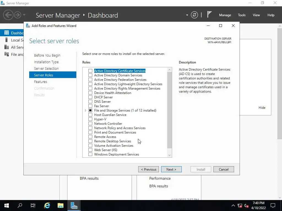Click the Next button

coord(171,169)
